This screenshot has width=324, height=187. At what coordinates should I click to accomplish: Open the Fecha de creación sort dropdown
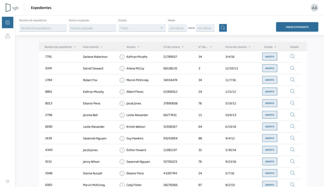pyautogui.click(x=250, y=47)
